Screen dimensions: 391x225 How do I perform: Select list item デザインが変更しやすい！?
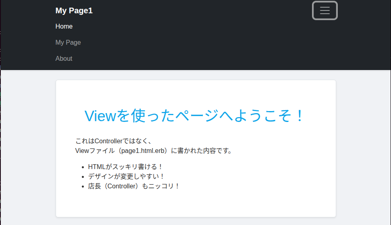pos(126,176)
